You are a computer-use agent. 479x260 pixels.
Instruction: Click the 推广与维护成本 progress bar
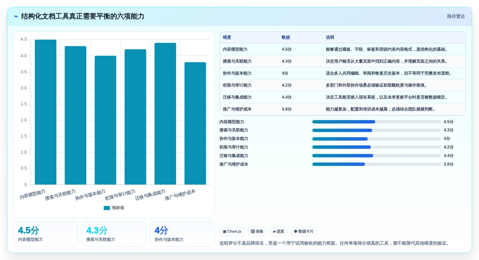(377, 164)
